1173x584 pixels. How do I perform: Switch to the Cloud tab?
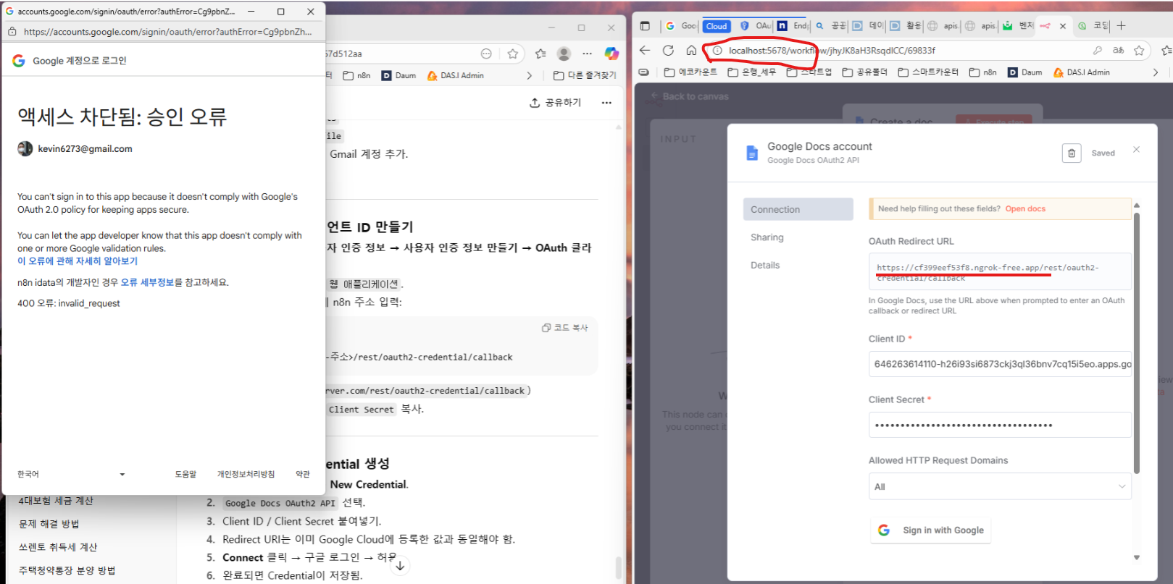(x=717, y=26)
